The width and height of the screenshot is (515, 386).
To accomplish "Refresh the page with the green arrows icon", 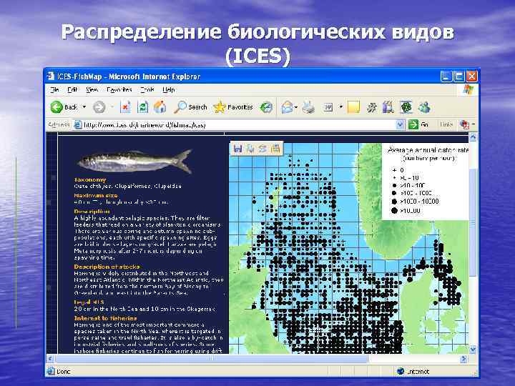I will (142, 107).
